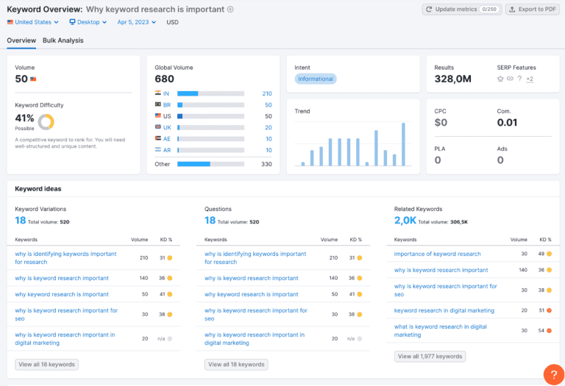Screen dimensions: 565x386
Task: Click the question mark SERP feature icon
Action: click(x=519, y=79)
